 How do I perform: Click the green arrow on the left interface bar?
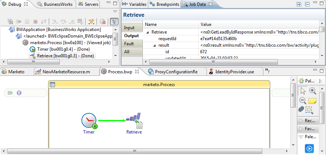10,93
